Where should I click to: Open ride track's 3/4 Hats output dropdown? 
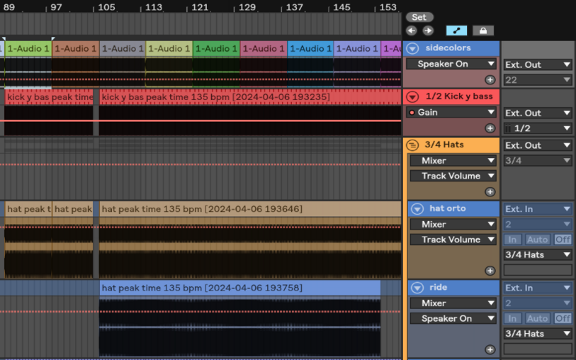click(x=537, y=334)
